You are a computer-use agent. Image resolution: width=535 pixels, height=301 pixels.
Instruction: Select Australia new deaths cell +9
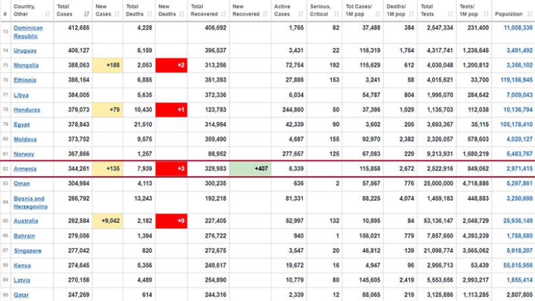[x=172, y=221]
